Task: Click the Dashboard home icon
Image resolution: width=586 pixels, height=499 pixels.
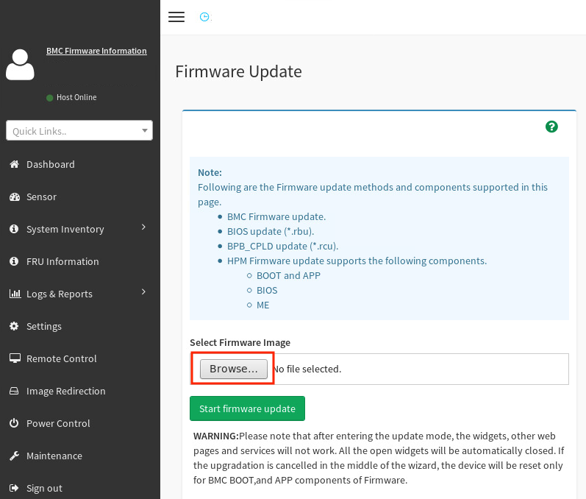Action: pos(14,164)
